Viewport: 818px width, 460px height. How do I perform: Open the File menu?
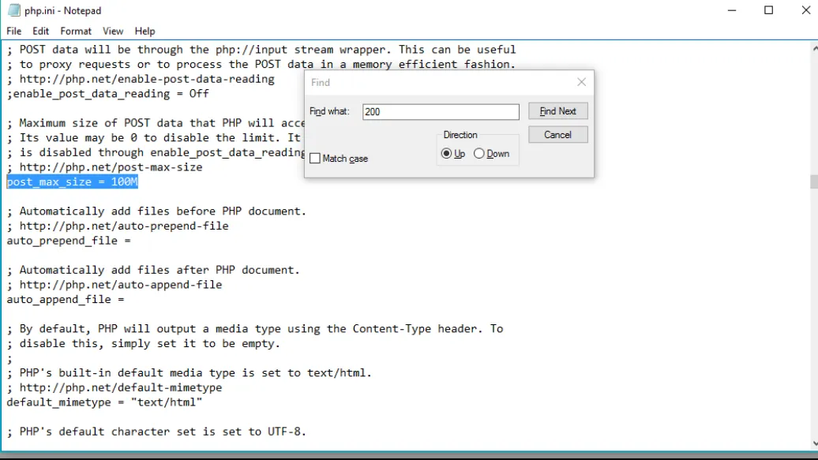click(14, 32)
